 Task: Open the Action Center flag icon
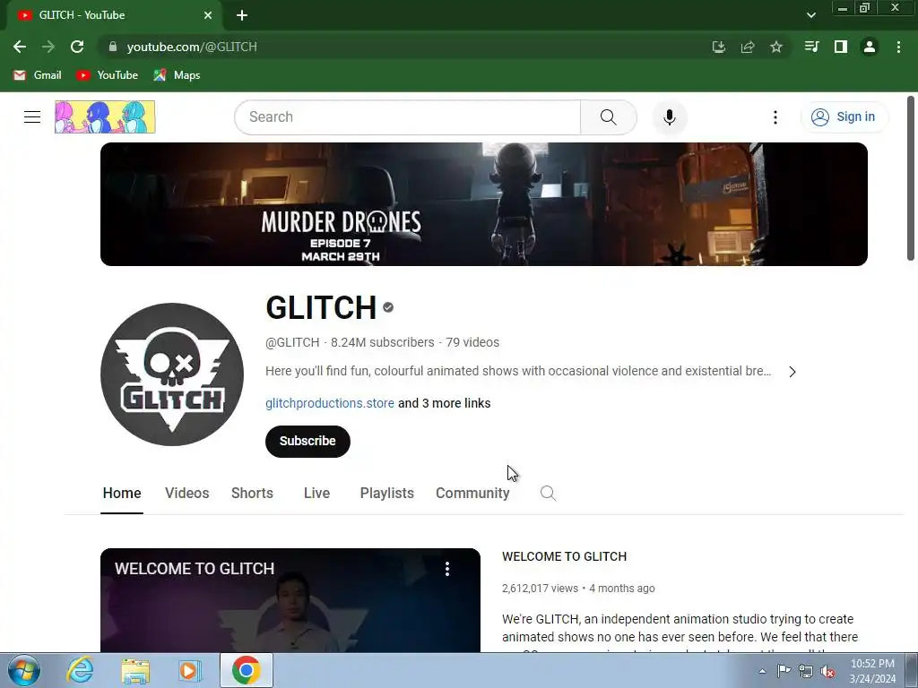784,671
